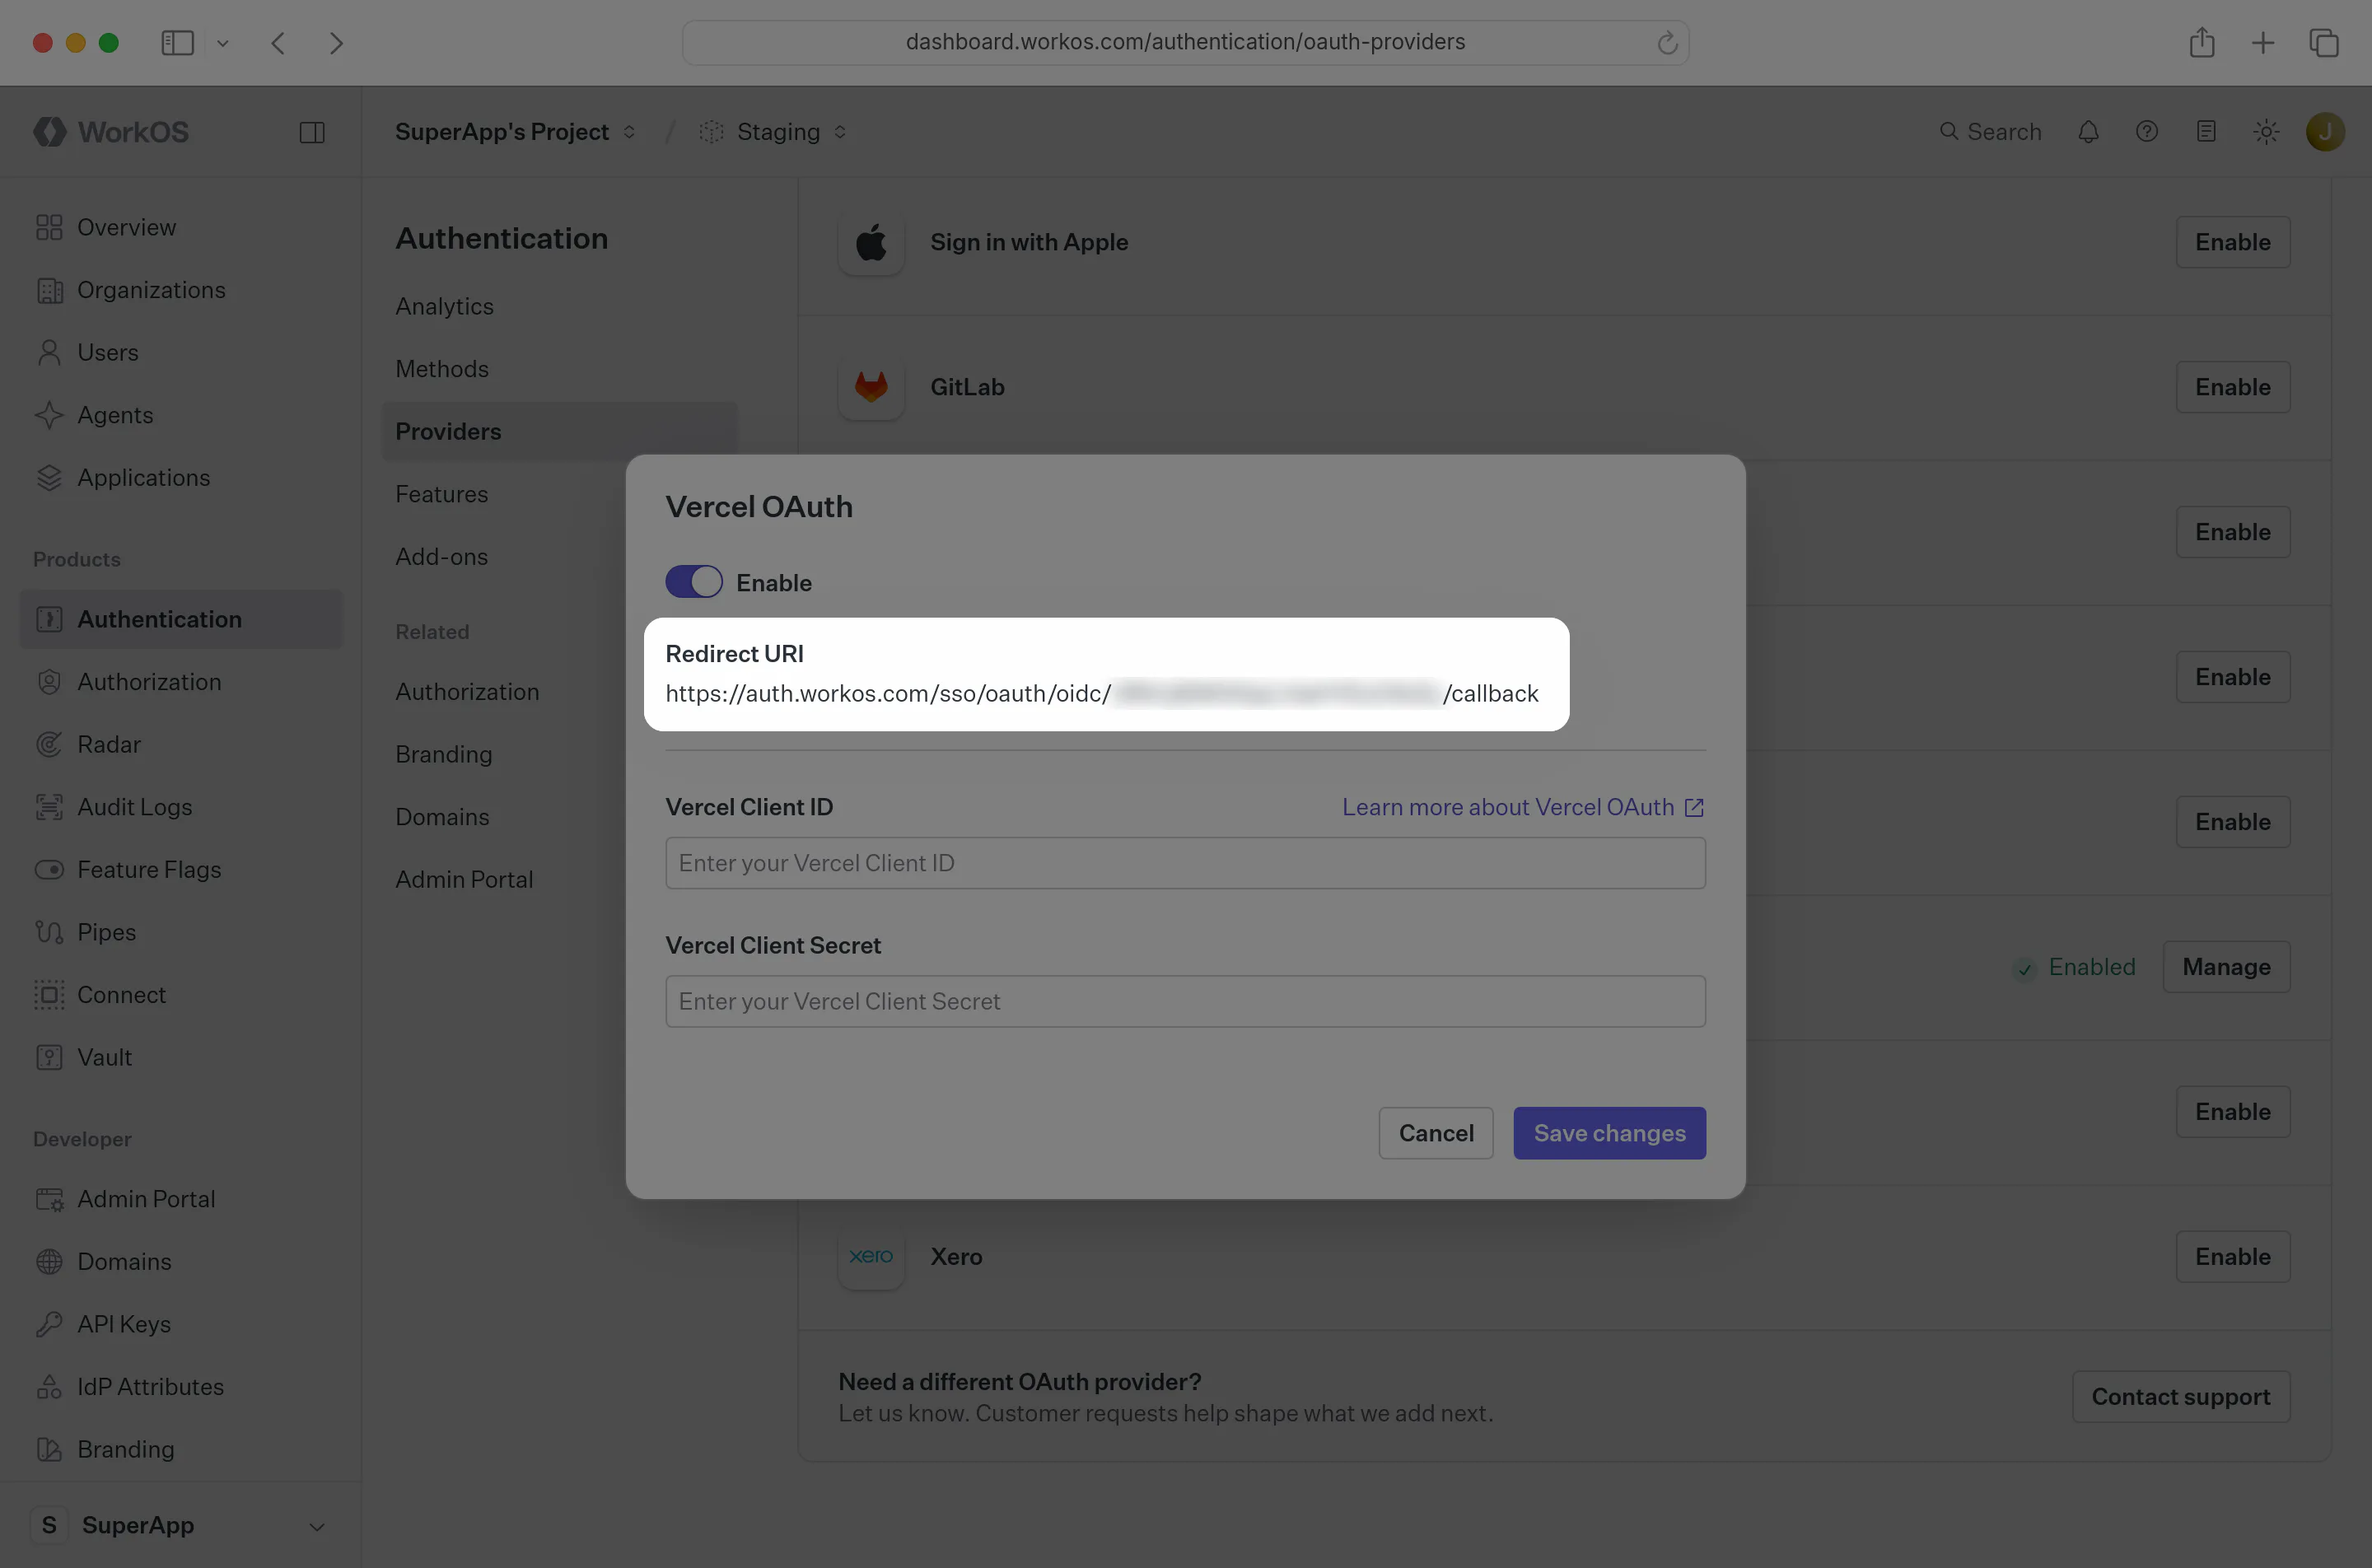Go forward in Safari
The height and width of the screenshot is (1568, 2372).
click(336, 43)
